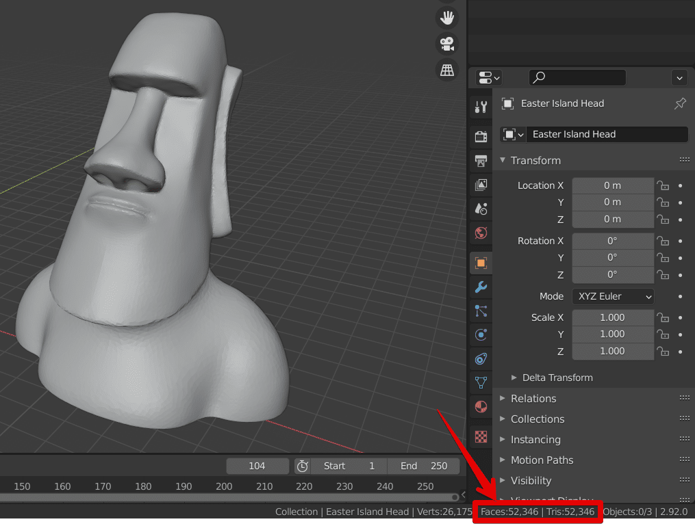Click the Easter Island Head object name field
This screenshot has height=526, width=695.
[607, 134]
